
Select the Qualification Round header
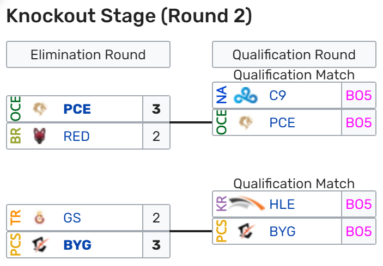point(294,54)
